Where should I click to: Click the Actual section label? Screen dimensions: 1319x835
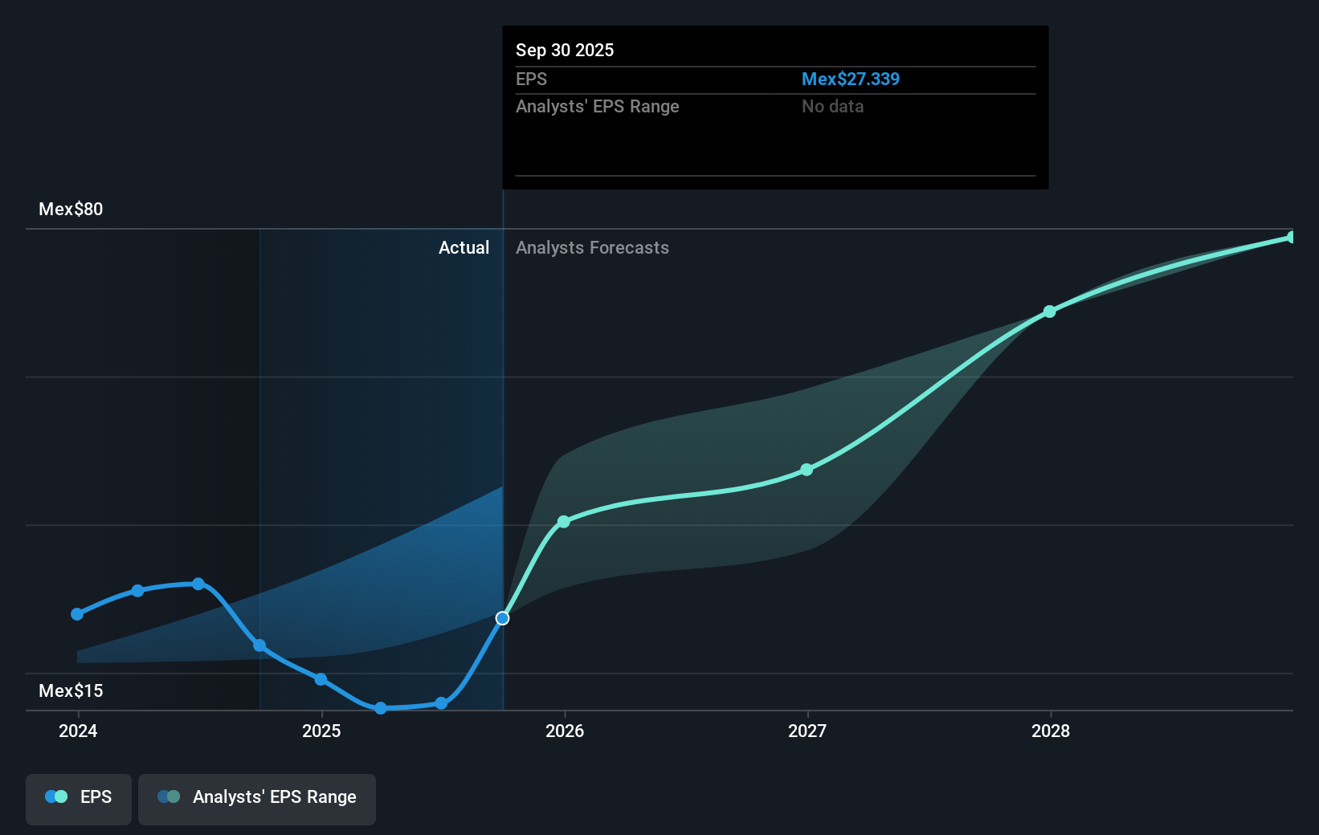(x=463, y=247)
